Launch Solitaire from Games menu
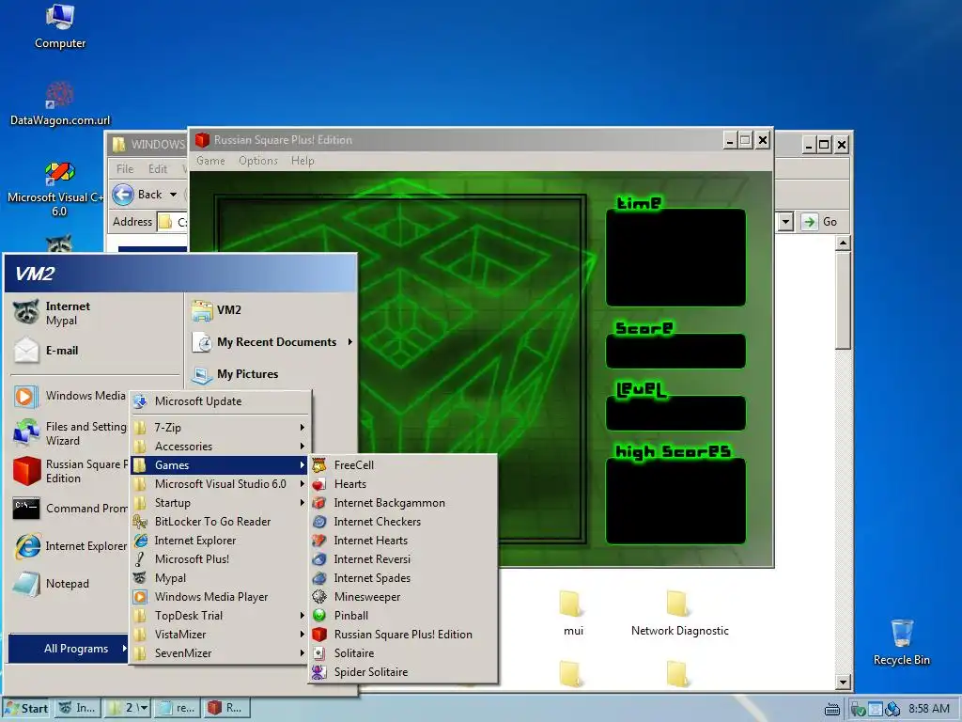This screenshot has height=722, width=962. point(402,653)
